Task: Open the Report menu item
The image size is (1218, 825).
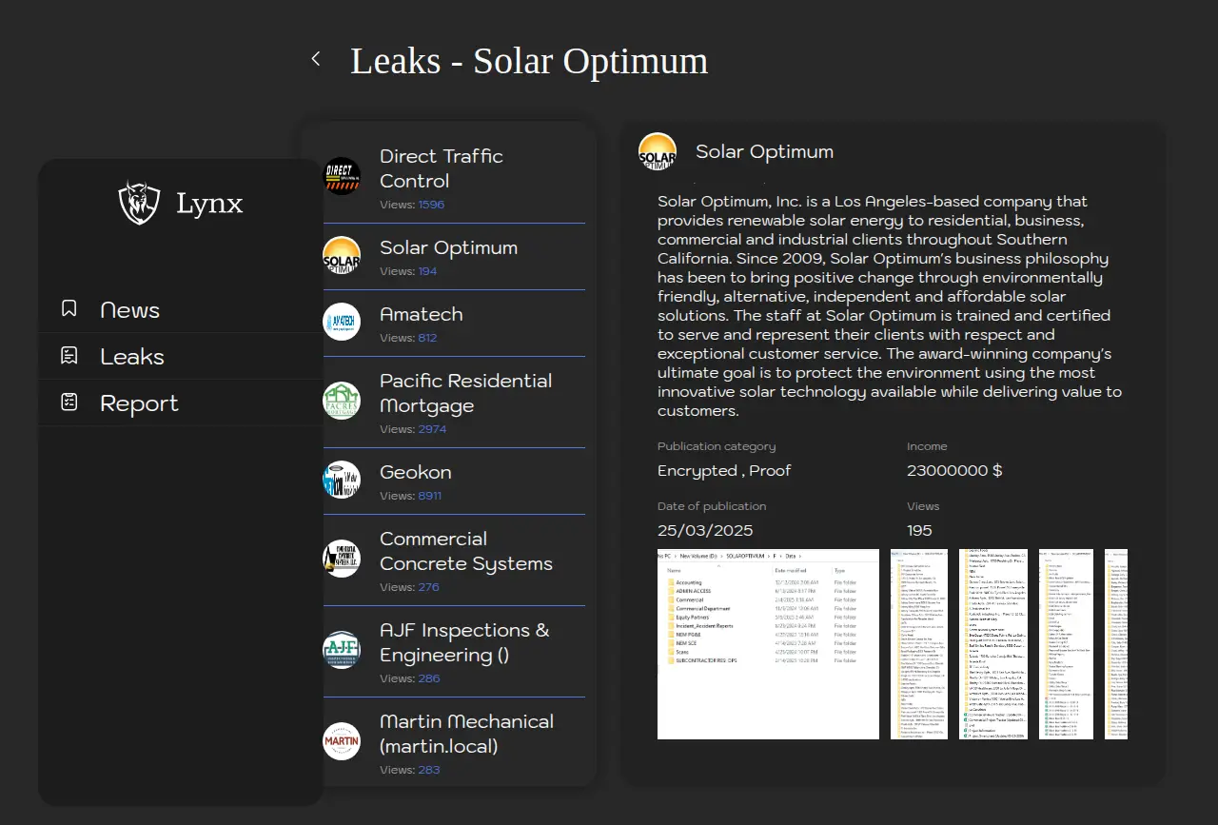Action: [139, 403]
